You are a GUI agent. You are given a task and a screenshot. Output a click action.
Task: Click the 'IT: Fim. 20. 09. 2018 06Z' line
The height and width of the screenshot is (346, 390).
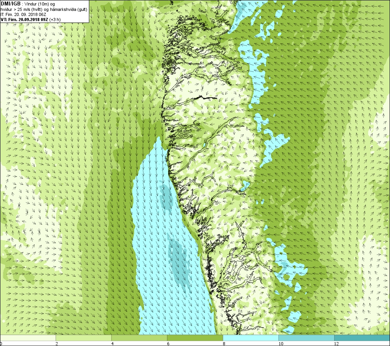click(23, 14)
